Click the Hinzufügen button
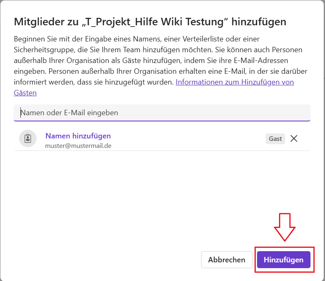 click(x=284, y=259)
